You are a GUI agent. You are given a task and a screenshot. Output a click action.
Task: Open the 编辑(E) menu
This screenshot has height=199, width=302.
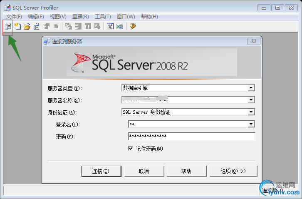click(36, 17)
